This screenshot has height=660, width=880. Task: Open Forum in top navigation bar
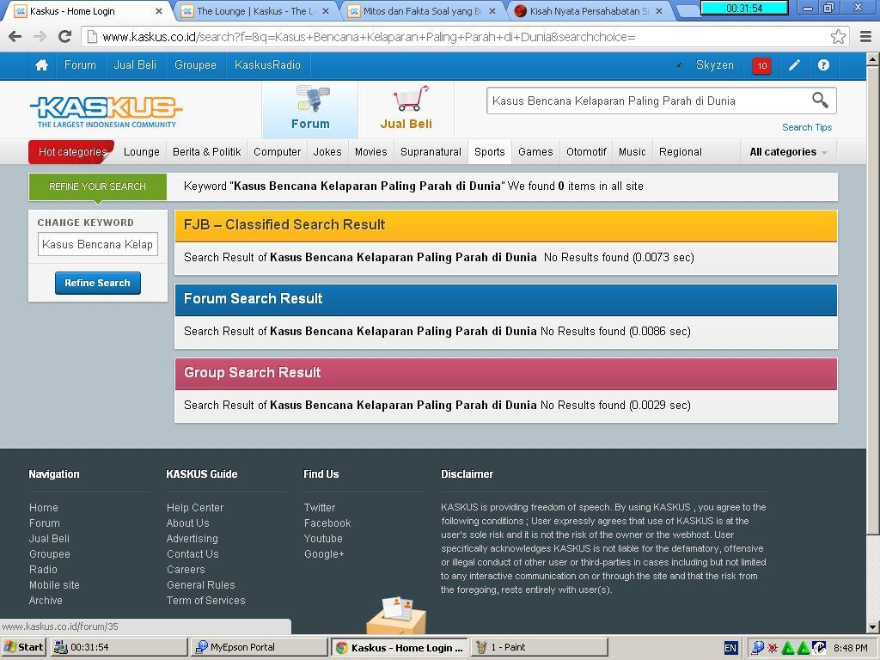click(80, 65)
